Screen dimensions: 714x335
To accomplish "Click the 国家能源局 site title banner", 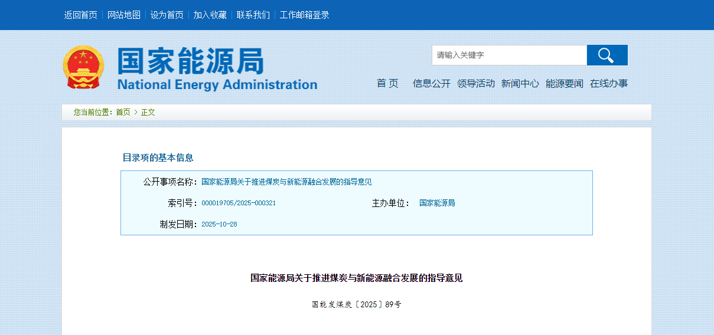I will [217, 69].
